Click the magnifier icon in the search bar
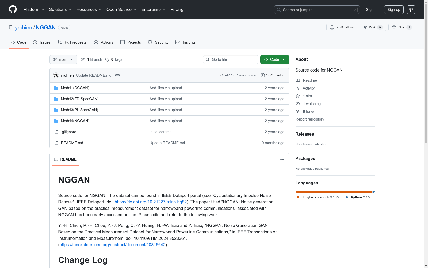The image size is (428, 268). pos(279,10)
